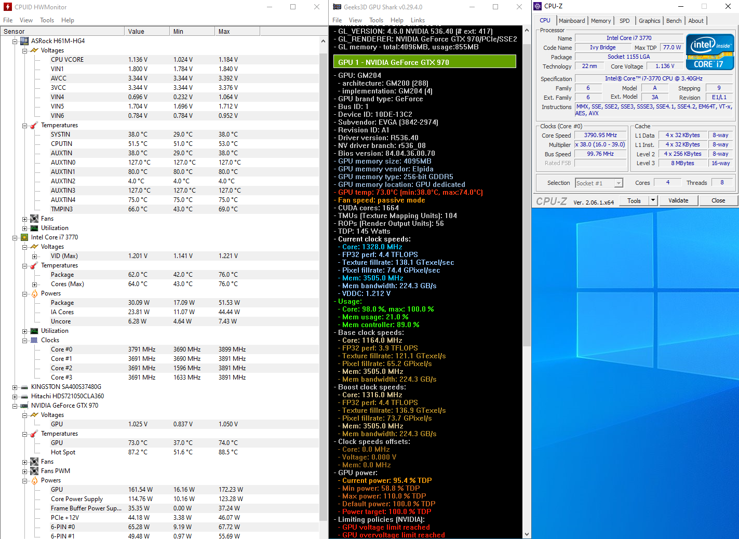The width and height of the screenshot is (739, 539).
Task: Switch to CPU-Z Bench tab
Action: [674, 21]
